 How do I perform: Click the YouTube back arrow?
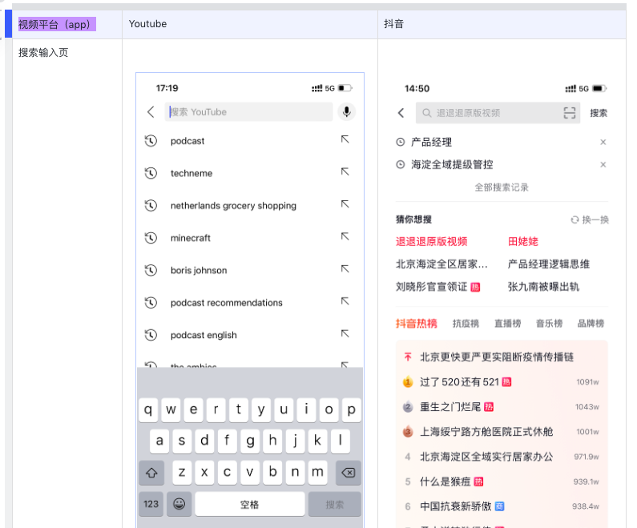151,112
